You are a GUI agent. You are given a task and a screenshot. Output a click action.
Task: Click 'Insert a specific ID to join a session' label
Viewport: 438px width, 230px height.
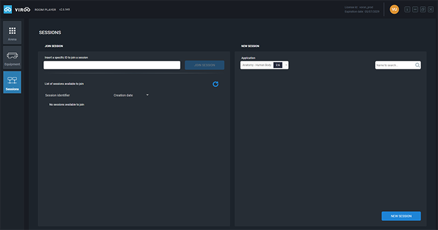(x=66, y=58)
